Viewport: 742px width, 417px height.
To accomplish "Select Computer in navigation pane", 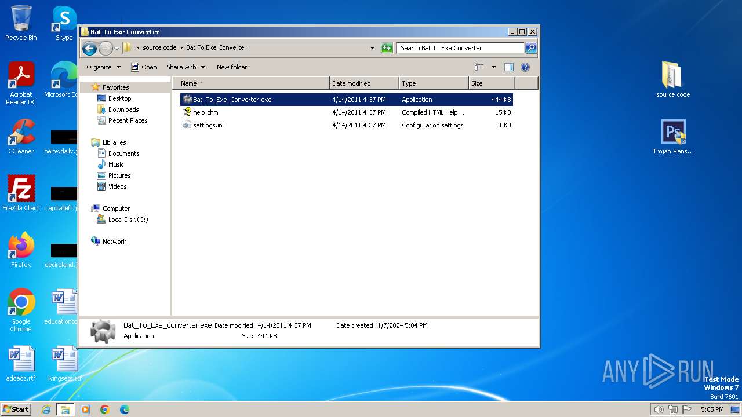I will [x=116, y=209].
